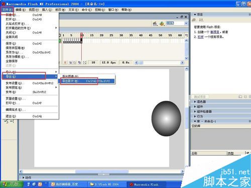Screen dimensions: 251x188
Task: Choose Open (打开) Ctrl+O menu entry
Action: coord(30,20)
